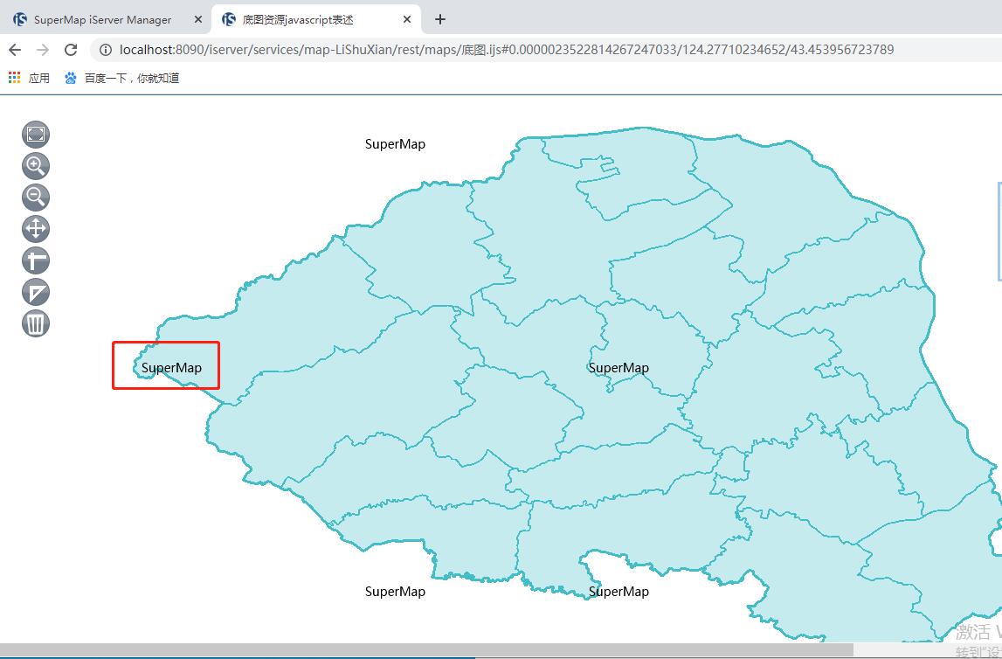Activate the pan map tool
The image size is (1002, 659).
click(36, 228)
